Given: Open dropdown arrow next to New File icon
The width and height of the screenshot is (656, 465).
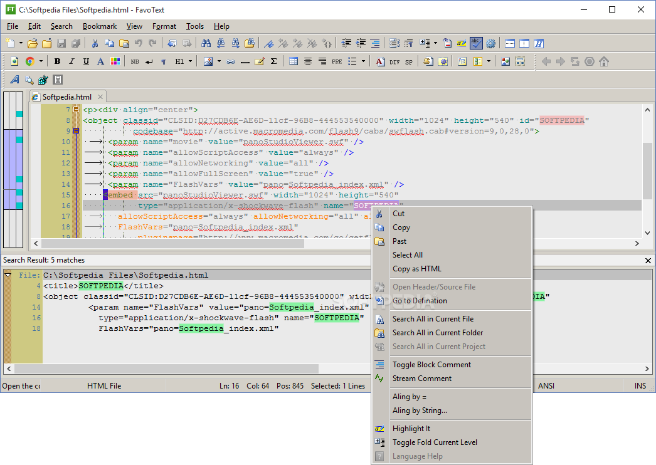Looking at the screenshot, I should tap(21, 43).
